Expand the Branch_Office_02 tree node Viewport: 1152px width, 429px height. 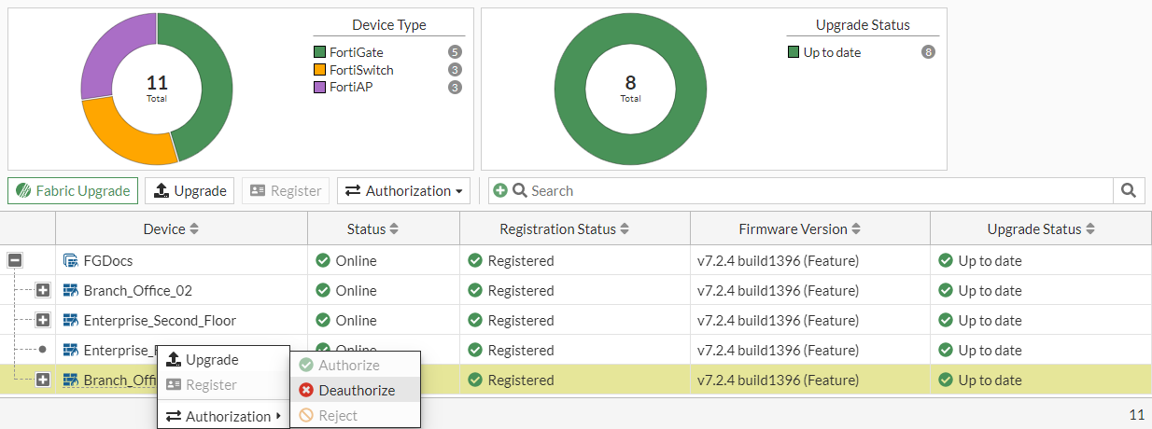point(43,291)
